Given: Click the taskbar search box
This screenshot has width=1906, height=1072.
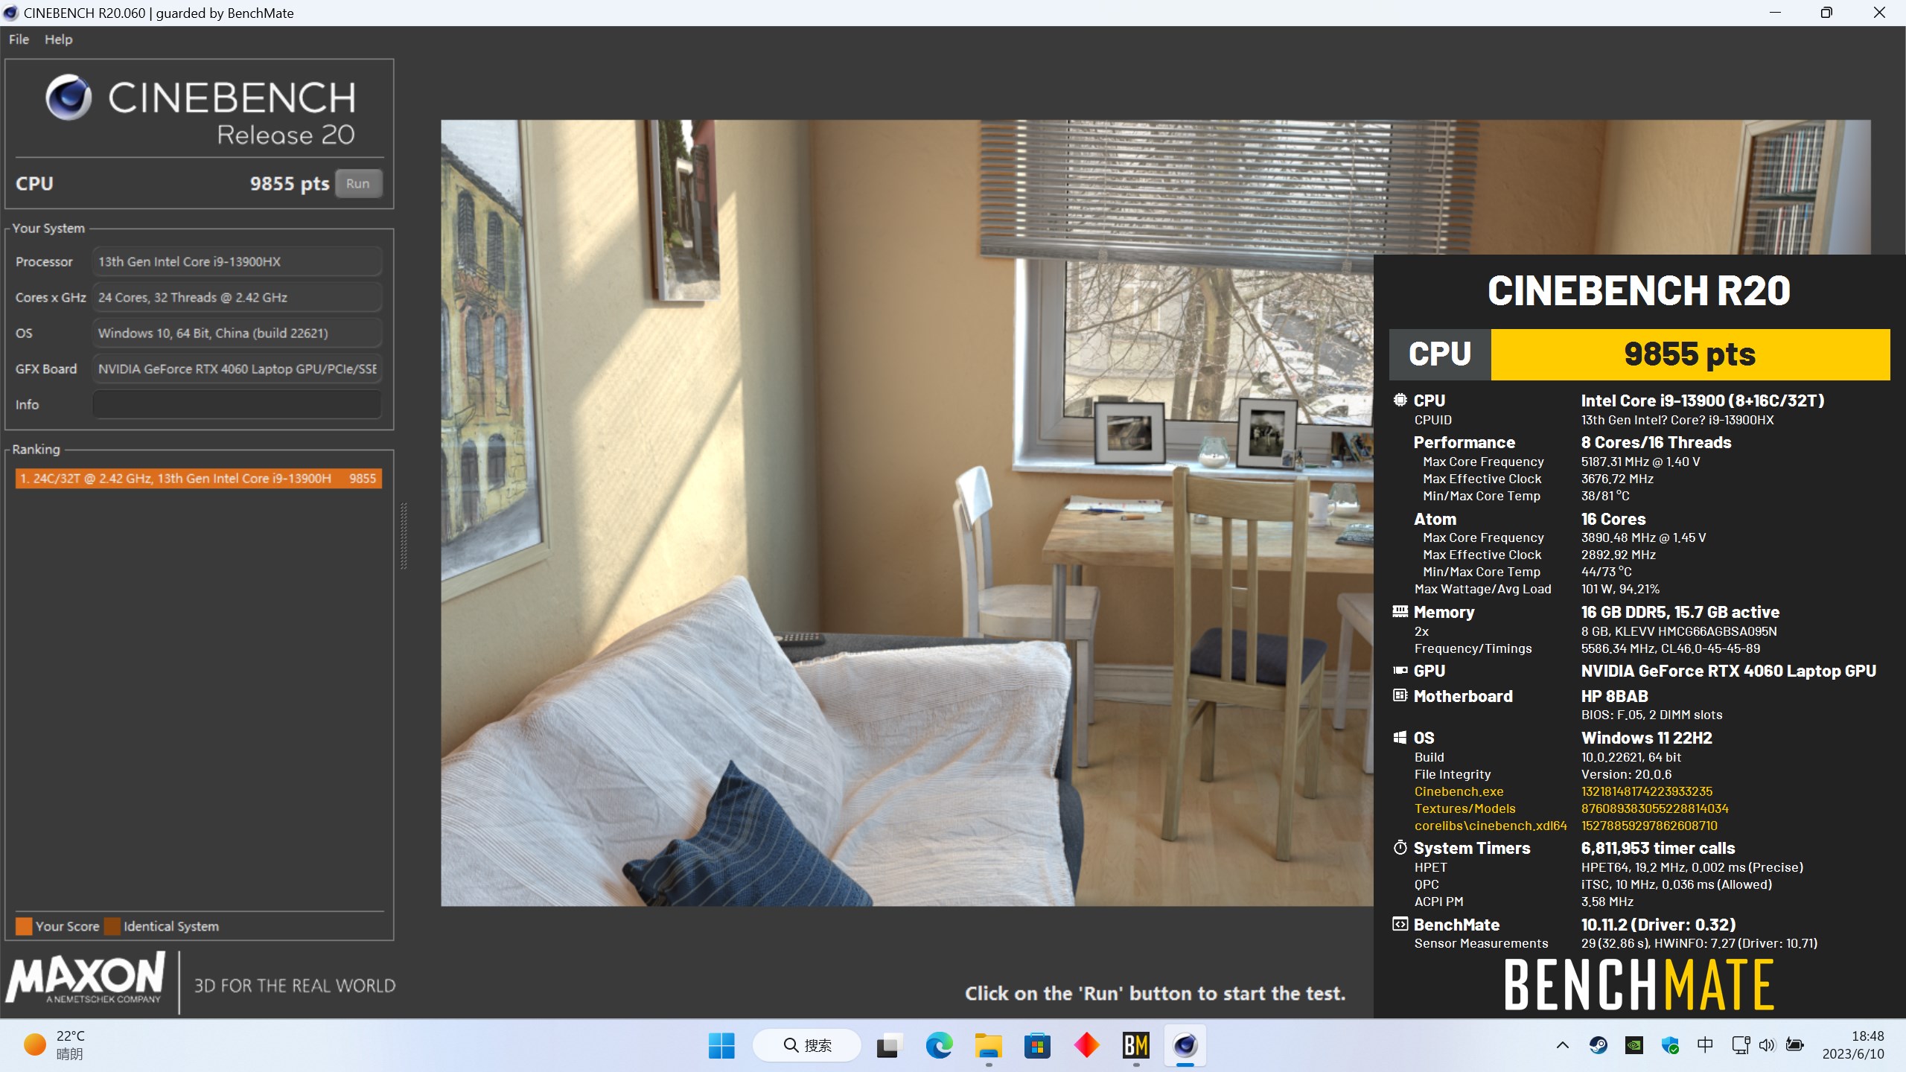Looking at the screenshot, I should coord(807,1045).
